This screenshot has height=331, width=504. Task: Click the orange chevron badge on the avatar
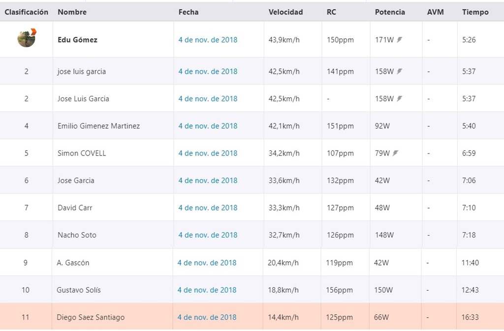coord(33,31)
